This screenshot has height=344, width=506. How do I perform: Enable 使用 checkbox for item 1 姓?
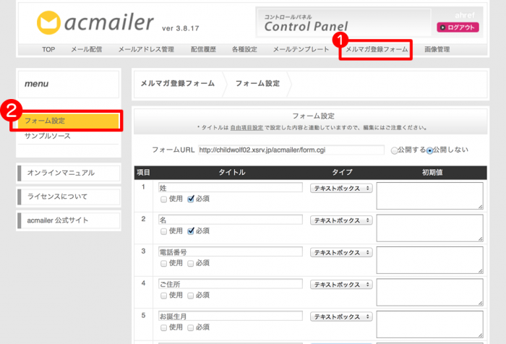click(x=163, y=199)
